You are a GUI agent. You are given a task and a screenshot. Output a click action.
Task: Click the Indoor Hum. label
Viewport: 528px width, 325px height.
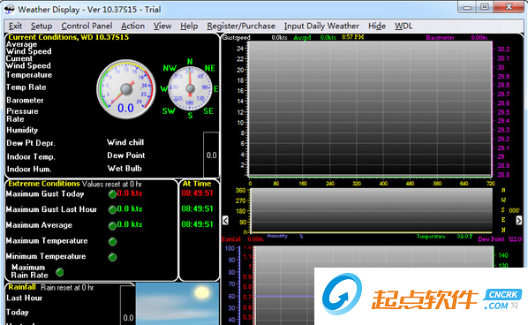tap(29, 169)
